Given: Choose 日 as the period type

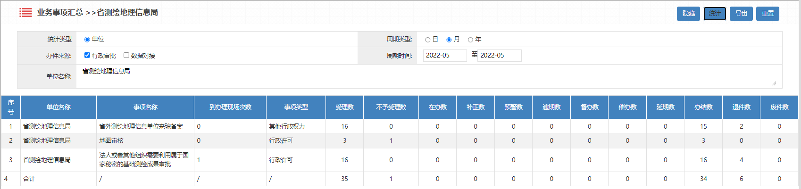Looking at the screenshot, I should [x=427, y=40].
